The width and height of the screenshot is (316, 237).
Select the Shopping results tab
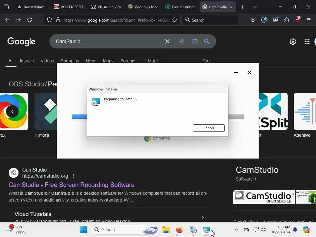pyautogui.click(x=70, y=61)
